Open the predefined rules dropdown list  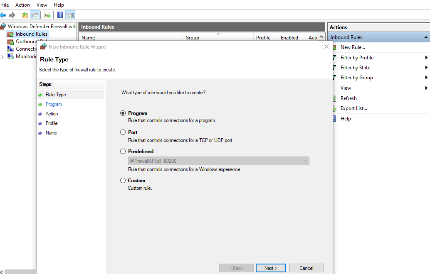(306, 161)
